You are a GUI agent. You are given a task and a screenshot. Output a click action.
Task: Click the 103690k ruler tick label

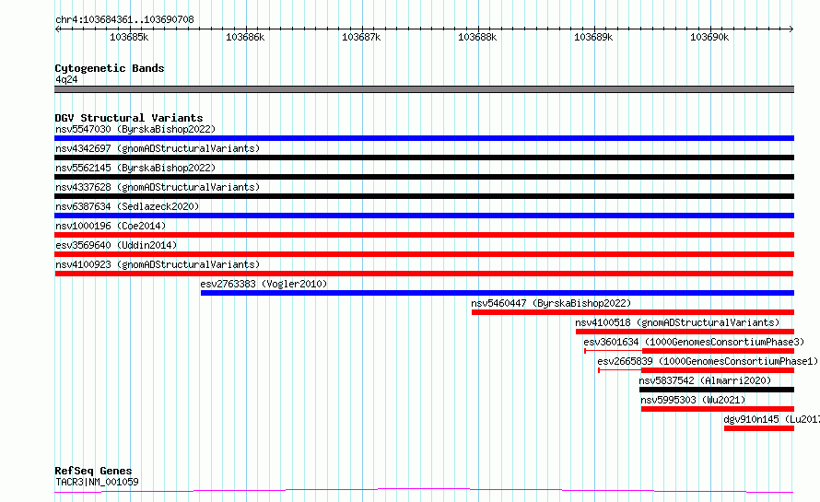point(709,37)
